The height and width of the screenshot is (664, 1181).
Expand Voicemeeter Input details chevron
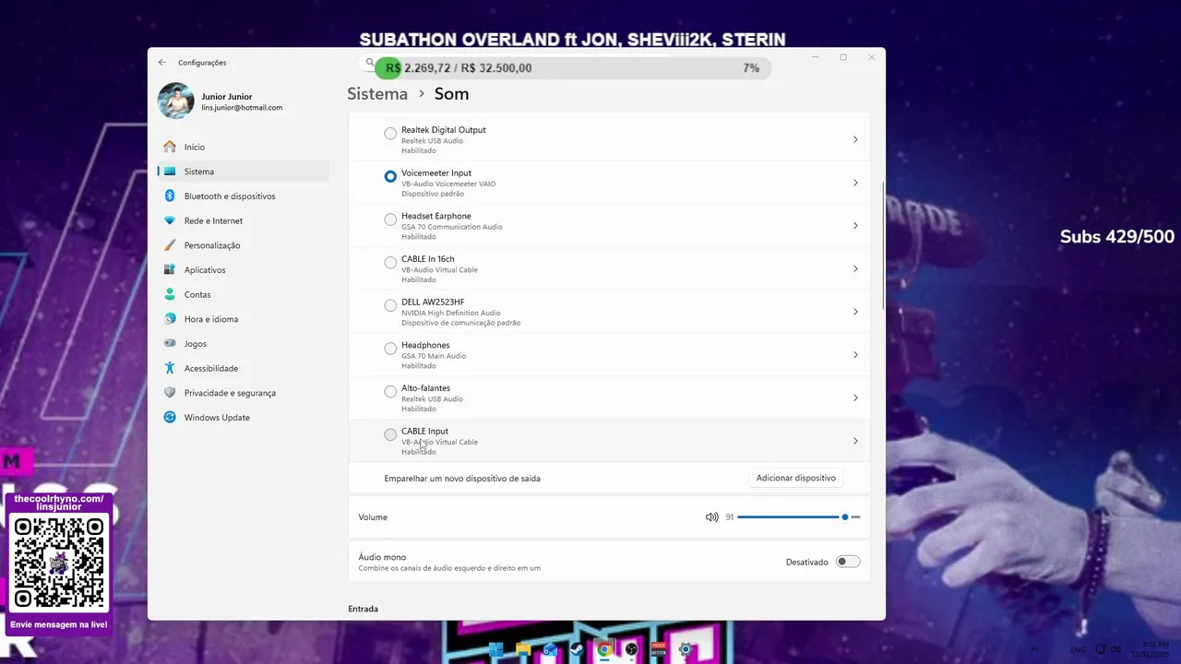coord(855,183)
